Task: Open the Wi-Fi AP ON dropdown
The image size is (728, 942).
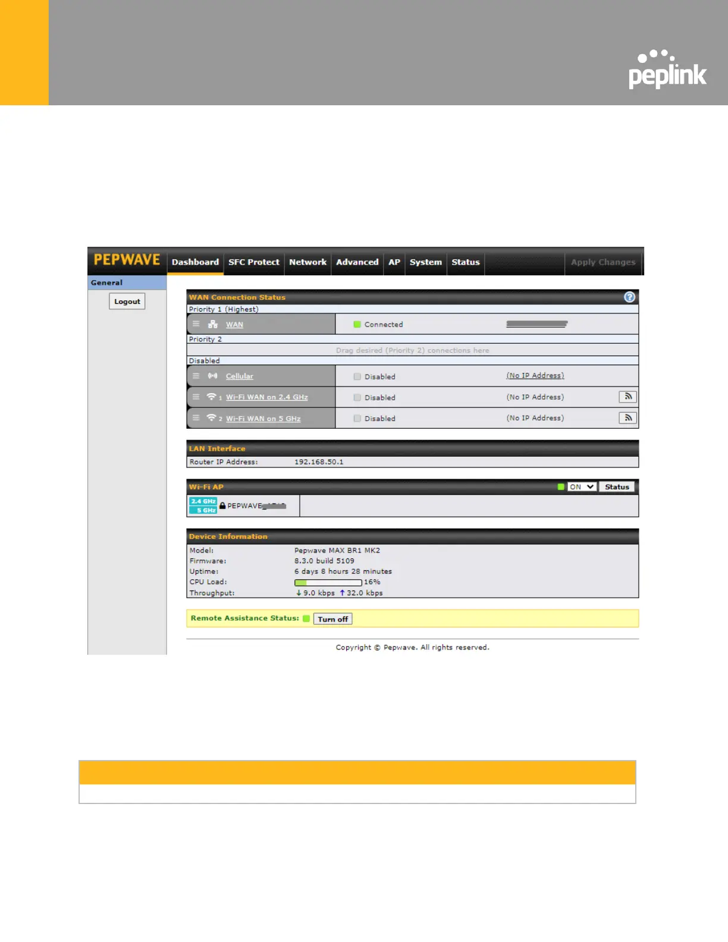Action: 582,487
